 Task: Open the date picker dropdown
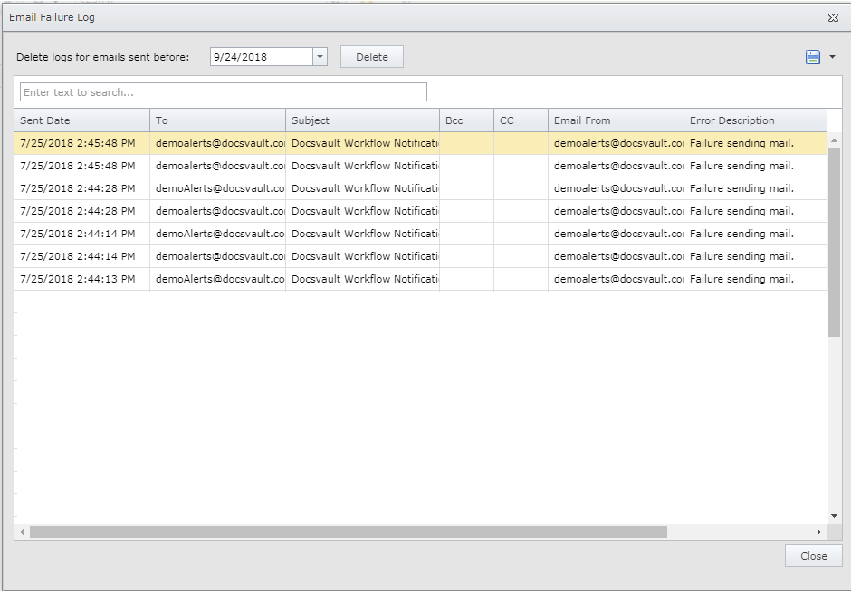319,56
